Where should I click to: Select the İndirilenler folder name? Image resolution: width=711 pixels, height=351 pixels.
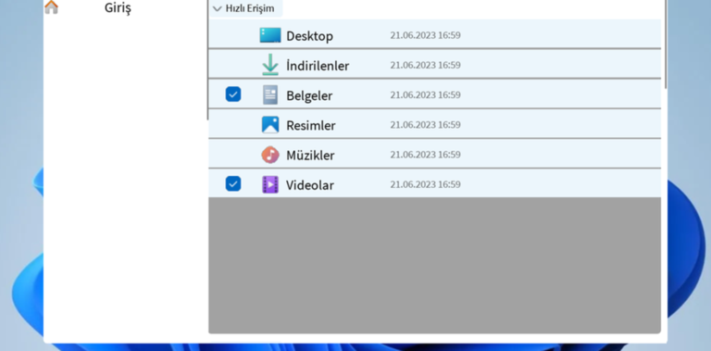tap(318, 66)
